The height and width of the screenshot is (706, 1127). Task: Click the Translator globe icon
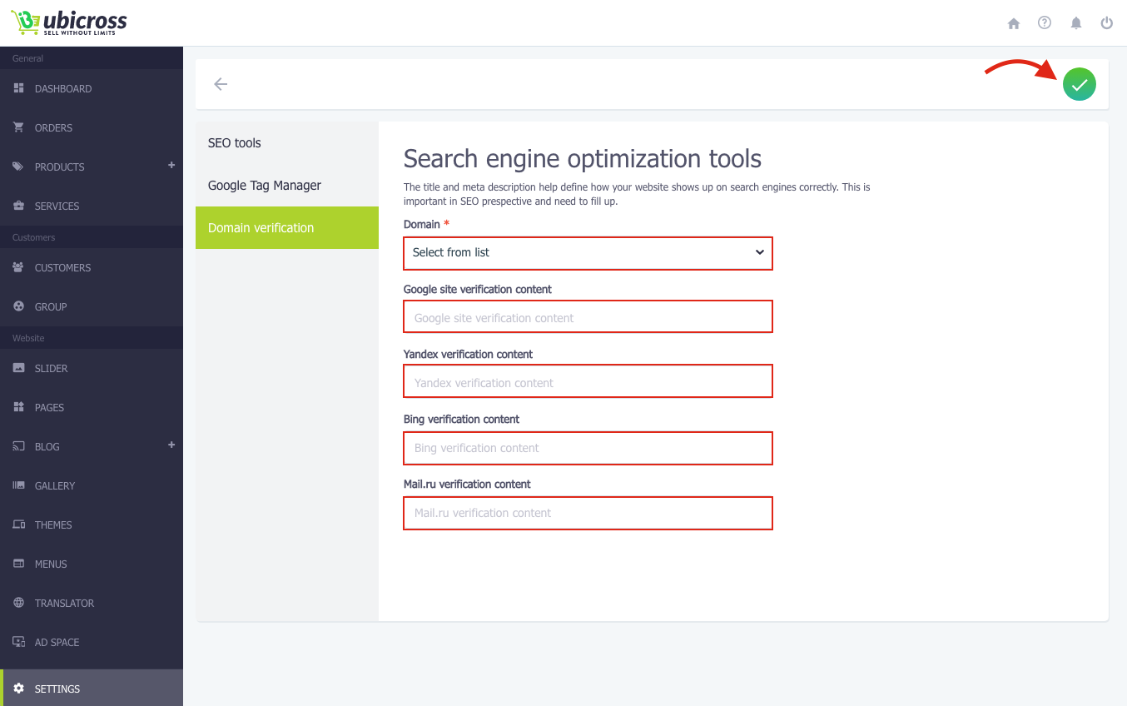18,603
